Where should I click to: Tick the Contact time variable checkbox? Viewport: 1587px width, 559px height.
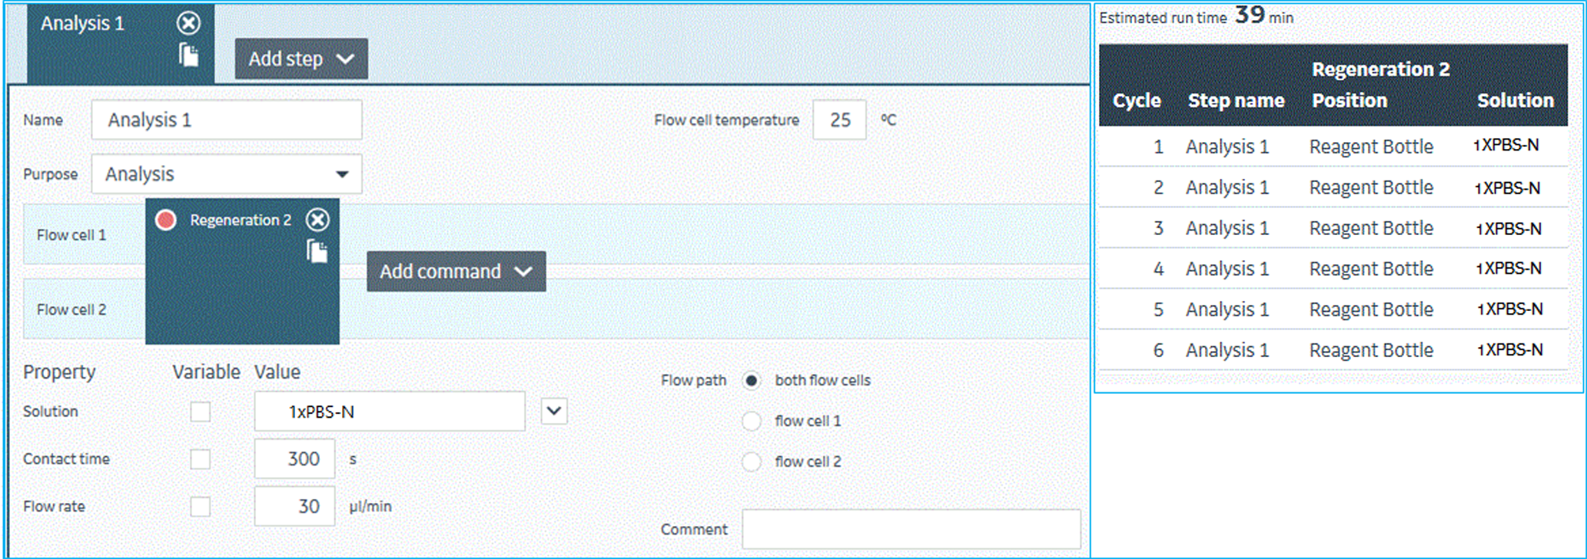201,459
